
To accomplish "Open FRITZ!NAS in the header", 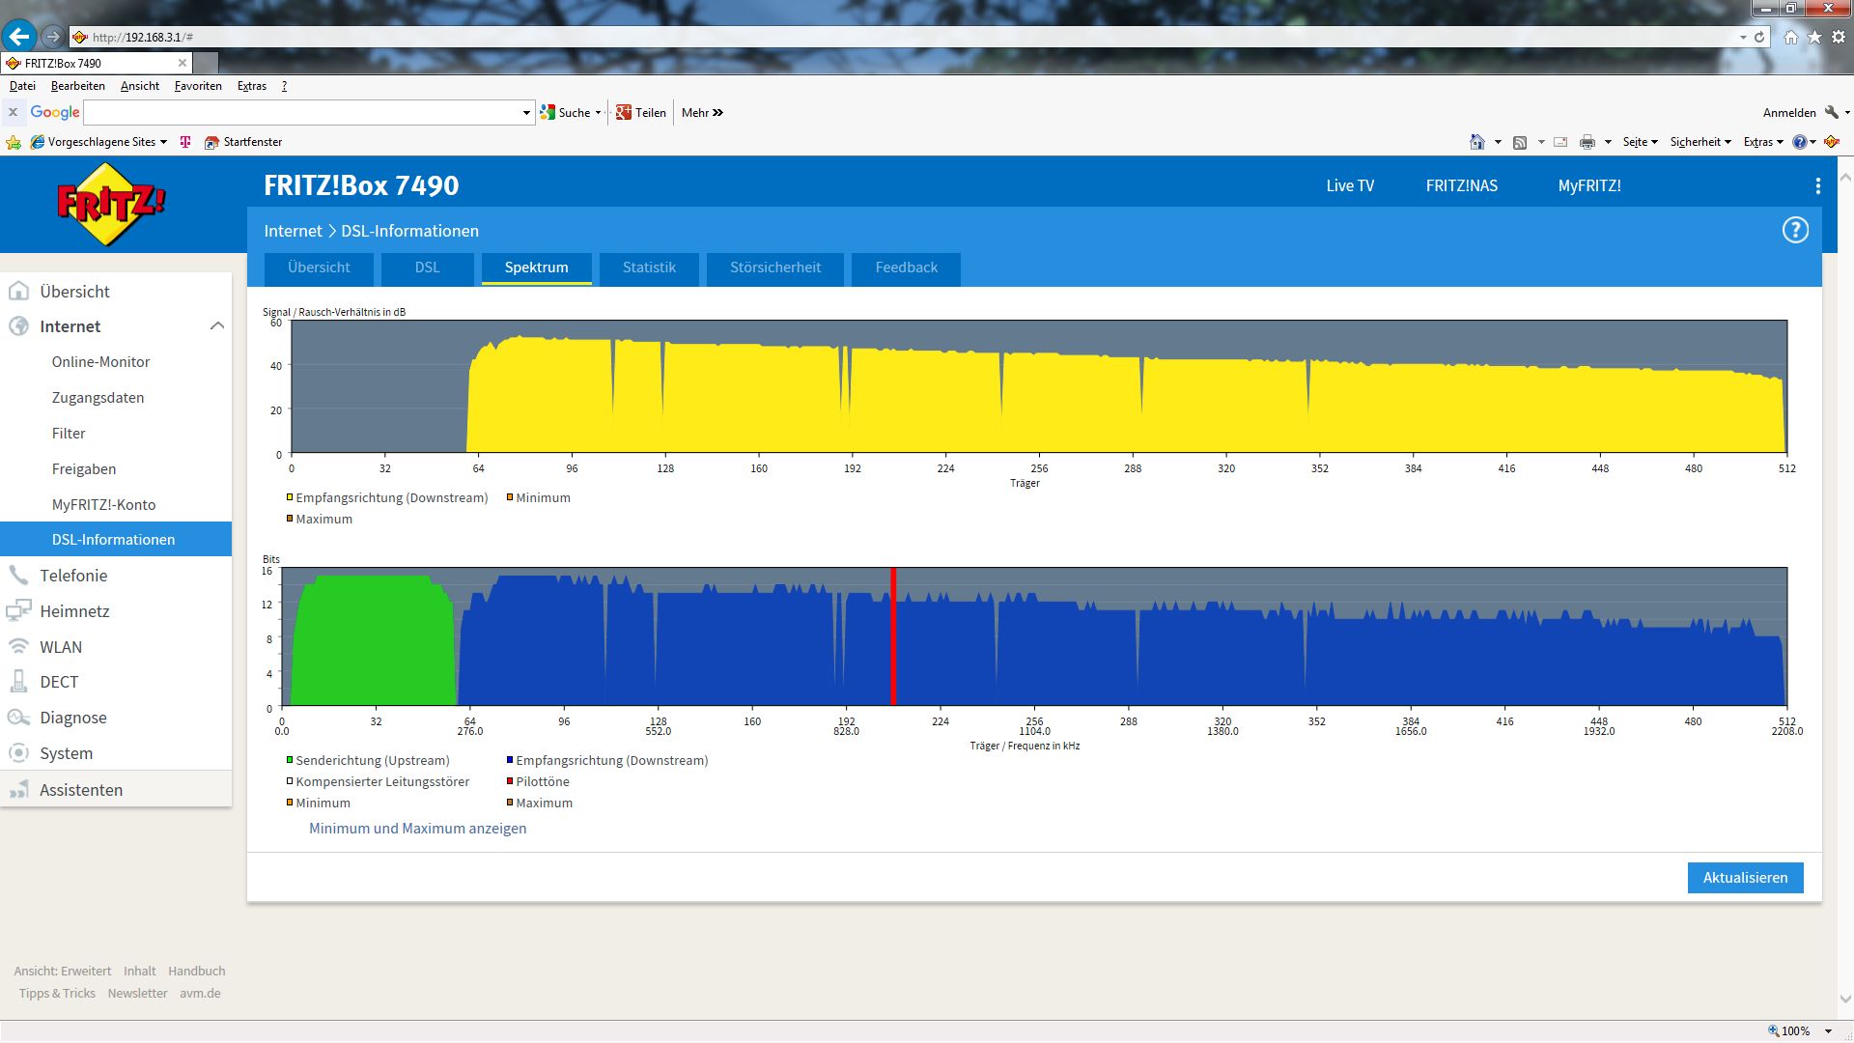I will pyautogui.click(x=1462, y=185).
